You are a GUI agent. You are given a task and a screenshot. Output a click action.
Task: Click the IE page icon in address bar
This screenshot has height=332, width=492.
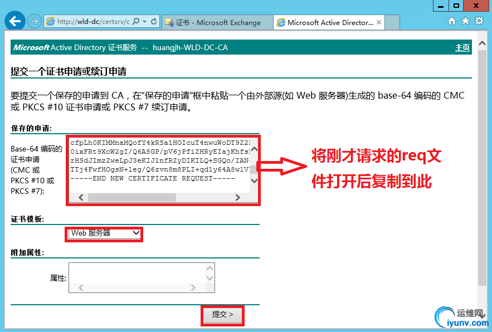50,21
